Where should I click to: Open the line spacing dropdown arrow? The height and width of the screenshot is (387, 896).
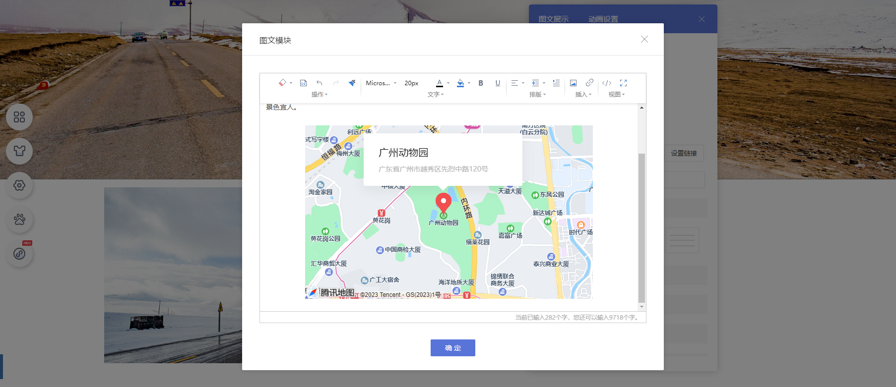(x=544, y=83)
